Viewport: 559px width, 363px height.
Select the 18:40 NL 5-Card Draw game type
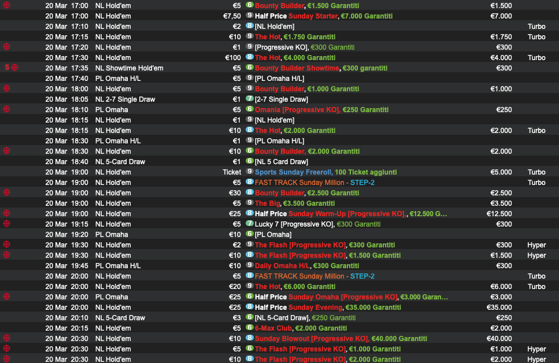coord(120,161)
